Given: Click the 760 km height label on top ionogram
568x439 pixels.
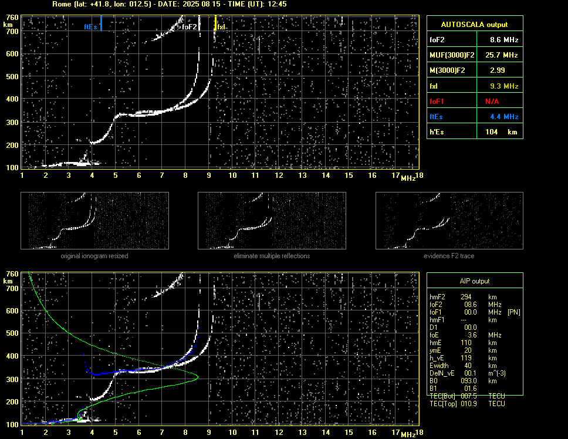Looking at the screenshot, I should 12,18.
